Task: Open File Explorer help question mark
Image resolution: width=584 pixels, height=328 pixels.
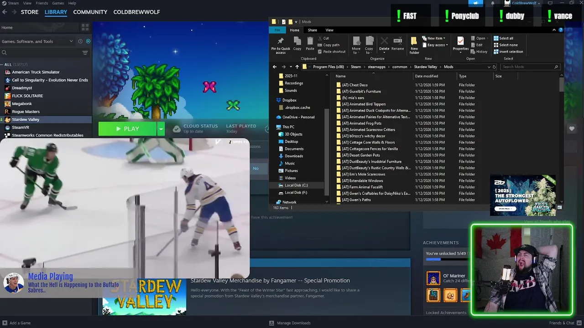Action: [x=561, y=30]
